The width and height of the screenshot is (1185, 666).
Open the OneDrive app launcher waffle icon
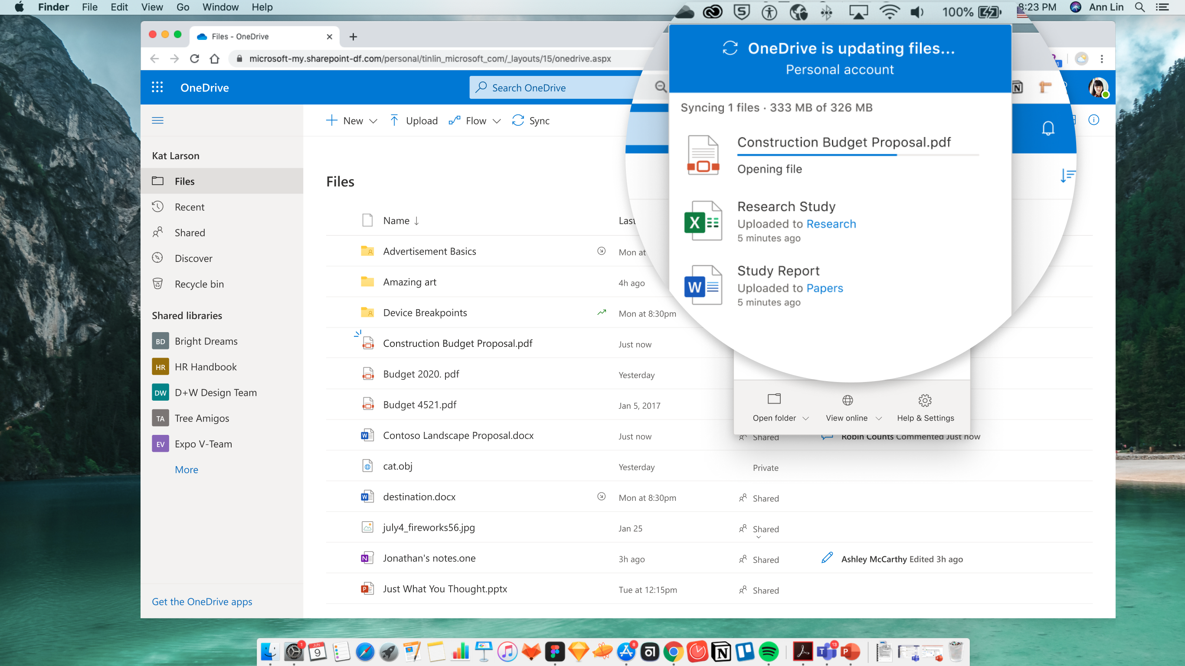[157, 88]
